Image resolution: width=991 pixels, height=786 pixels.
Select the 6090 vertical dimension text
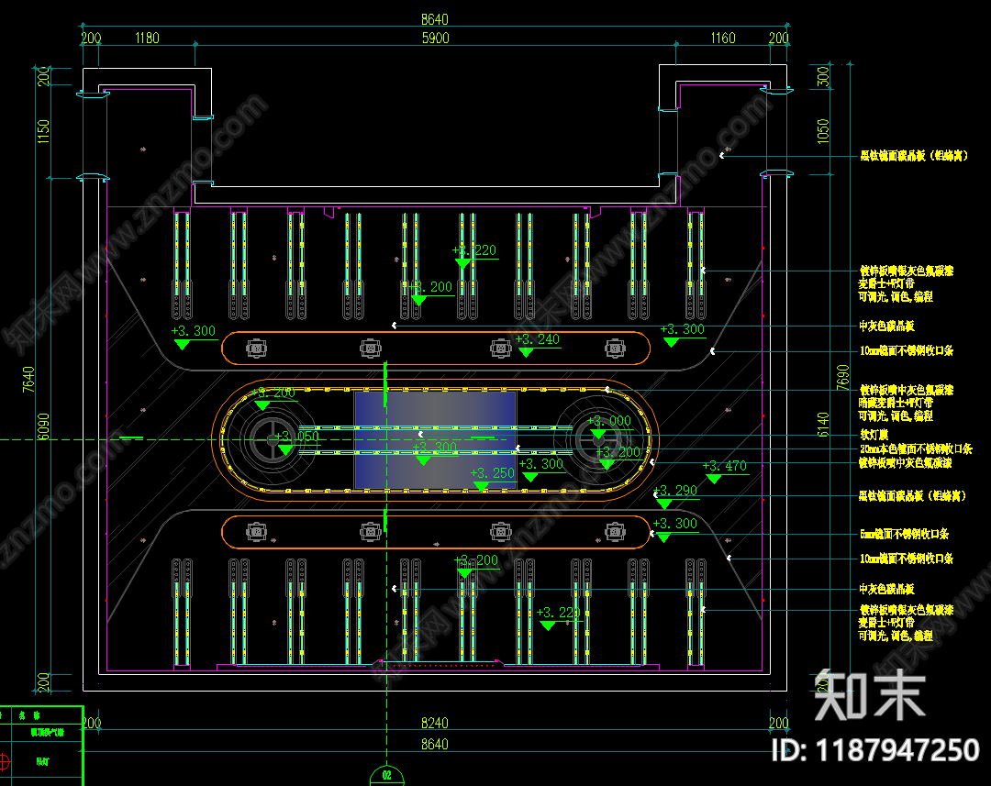point(43,426)
